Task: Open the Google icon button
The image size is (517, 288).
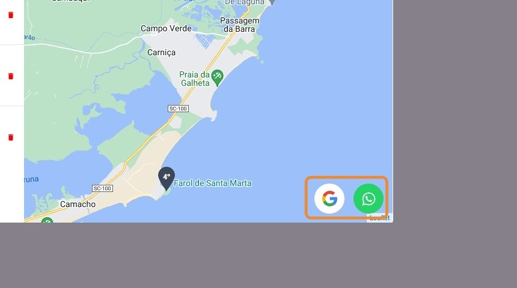Action: (x=329, y=199)
